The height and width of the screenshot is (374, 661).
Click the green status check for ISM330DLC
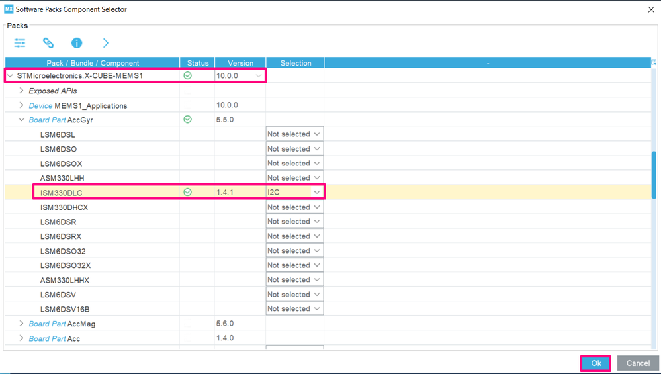(x=188, y=192)
